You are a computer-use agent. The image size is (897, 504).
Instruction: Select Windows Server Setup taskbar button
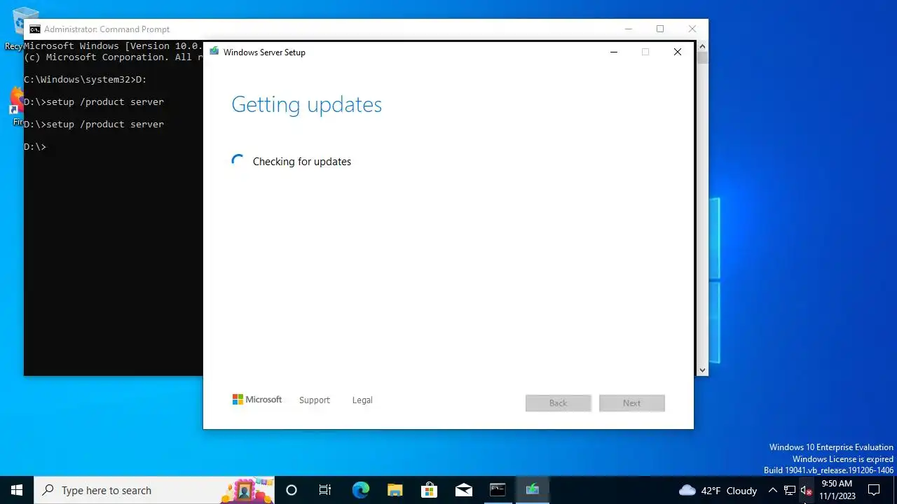(532, 490)
